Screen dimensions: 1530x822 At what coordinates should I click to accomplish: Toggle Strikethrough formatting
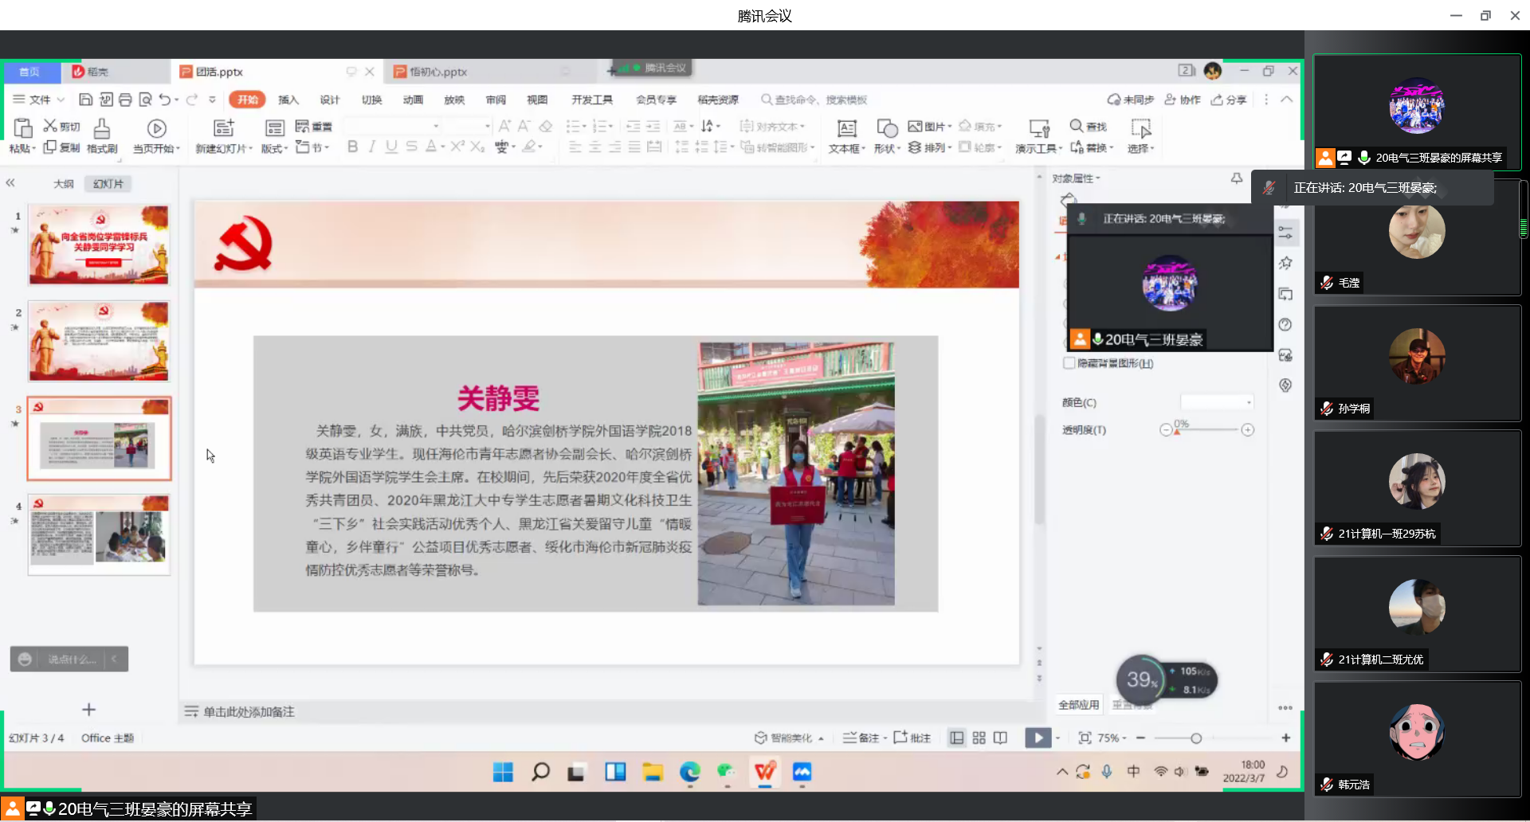coord(411,147)
